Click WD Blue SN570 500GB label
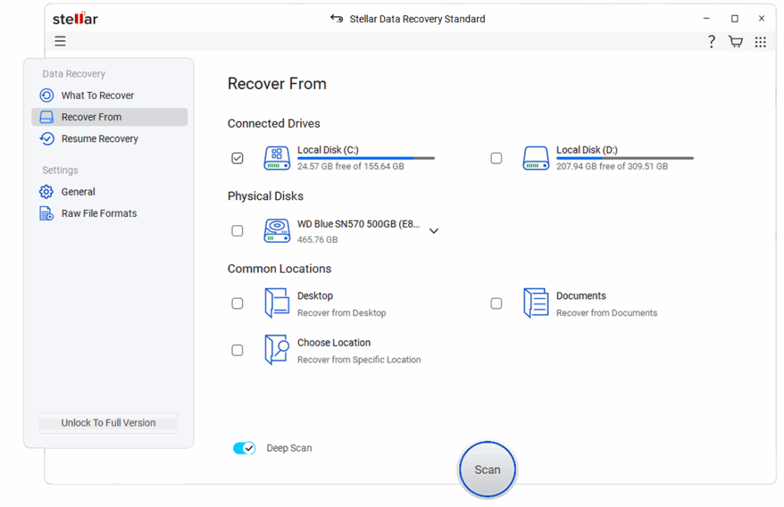Screen dimensions: 784x507 [x=358, y=224]
